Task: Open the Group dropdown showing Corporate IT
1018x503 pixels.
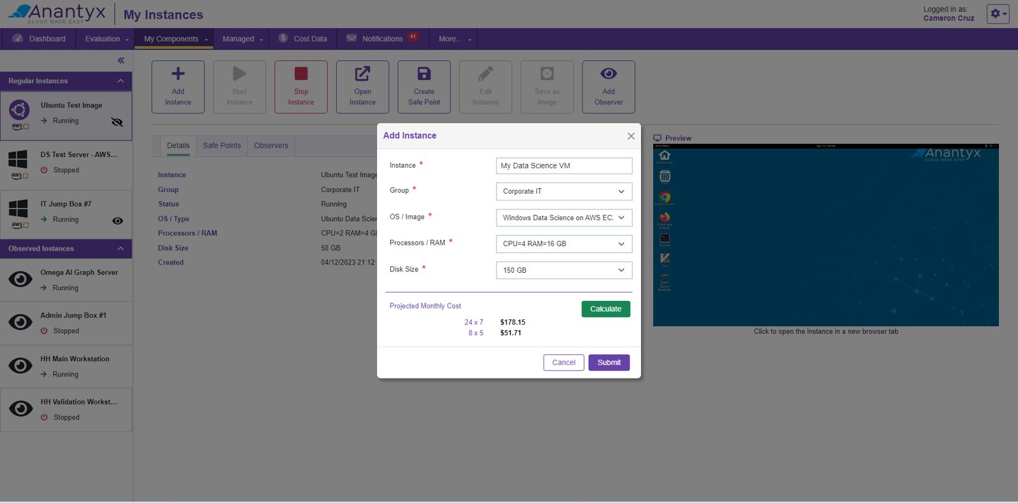Action: click(x=564, y=191)
